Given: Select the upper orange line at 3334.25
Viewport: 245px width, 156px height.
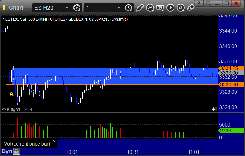Looking at the screenshot, I should coord(112,68).
